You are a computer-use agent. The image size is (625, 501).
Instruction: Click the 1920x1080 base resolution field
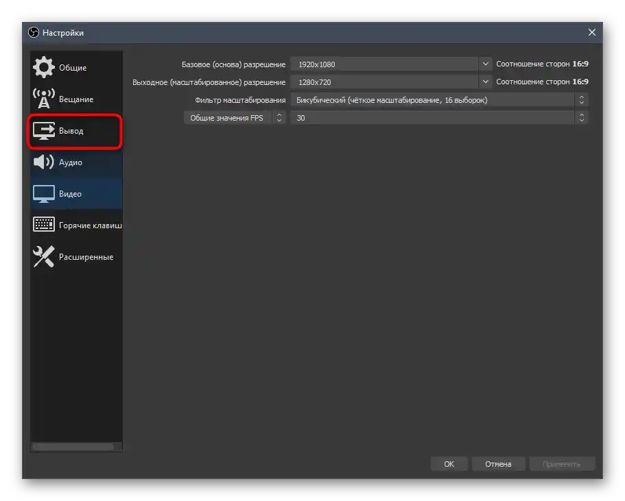pos(384,64)
